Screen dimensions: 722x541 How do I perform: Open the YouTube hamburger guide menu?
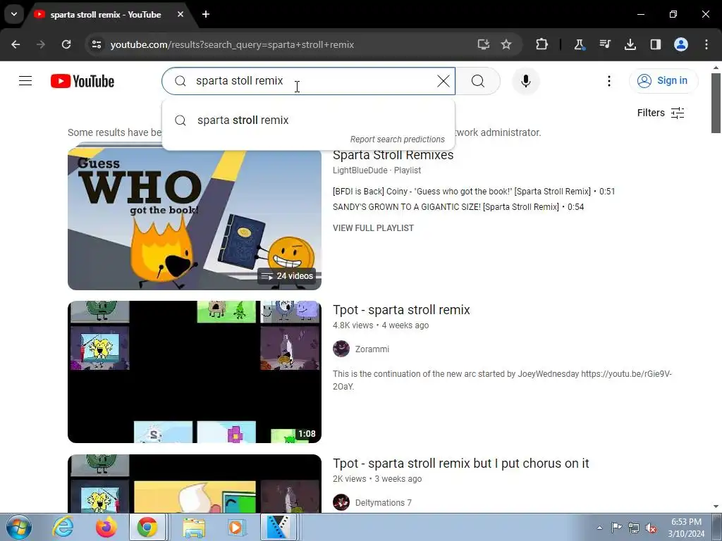25,81
